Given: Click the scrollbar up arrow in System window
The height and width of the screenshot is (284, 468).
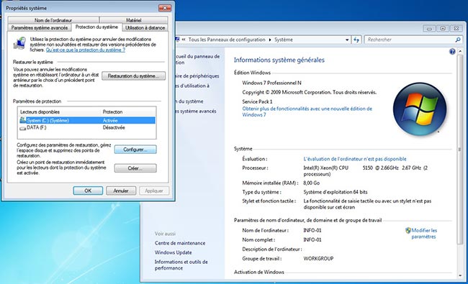Looking at the screenshot, I should point(460,51).
